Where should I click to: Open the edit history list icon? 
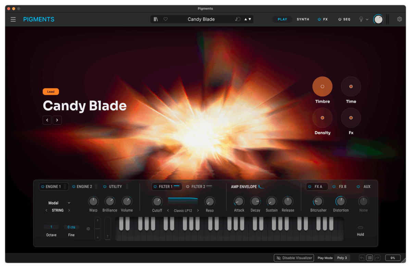coord(370,258)
